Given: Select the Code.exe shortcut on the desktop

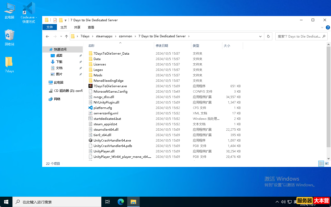Looking at the screenshot, I should click(x=29, y=12).
